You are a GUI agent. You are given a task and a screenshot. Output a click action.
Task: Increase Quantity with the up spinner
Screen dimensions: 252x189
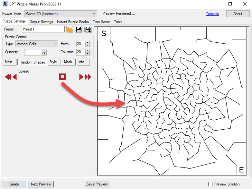tap(44, 50)
